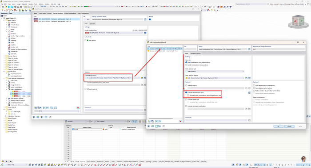Enable Stability analysis checkbox
The height and width of the screenshot is (168, 311).
(186, 85)
